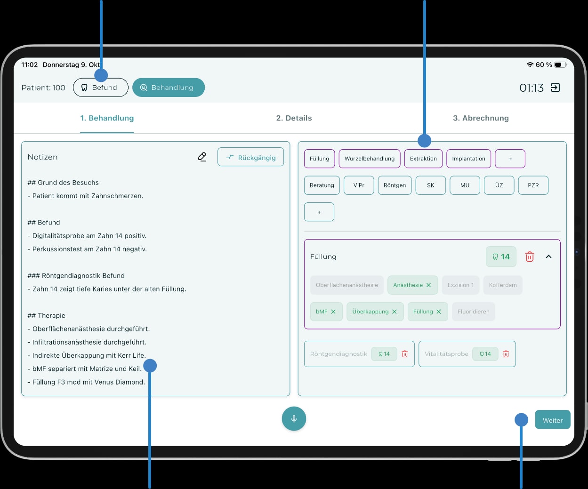
Task: Add a Füllung treatment from top row
Action: pos(320,159)
